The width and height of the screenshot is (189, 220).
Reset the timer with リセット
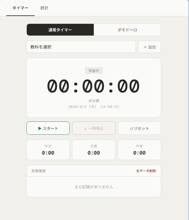139,128
